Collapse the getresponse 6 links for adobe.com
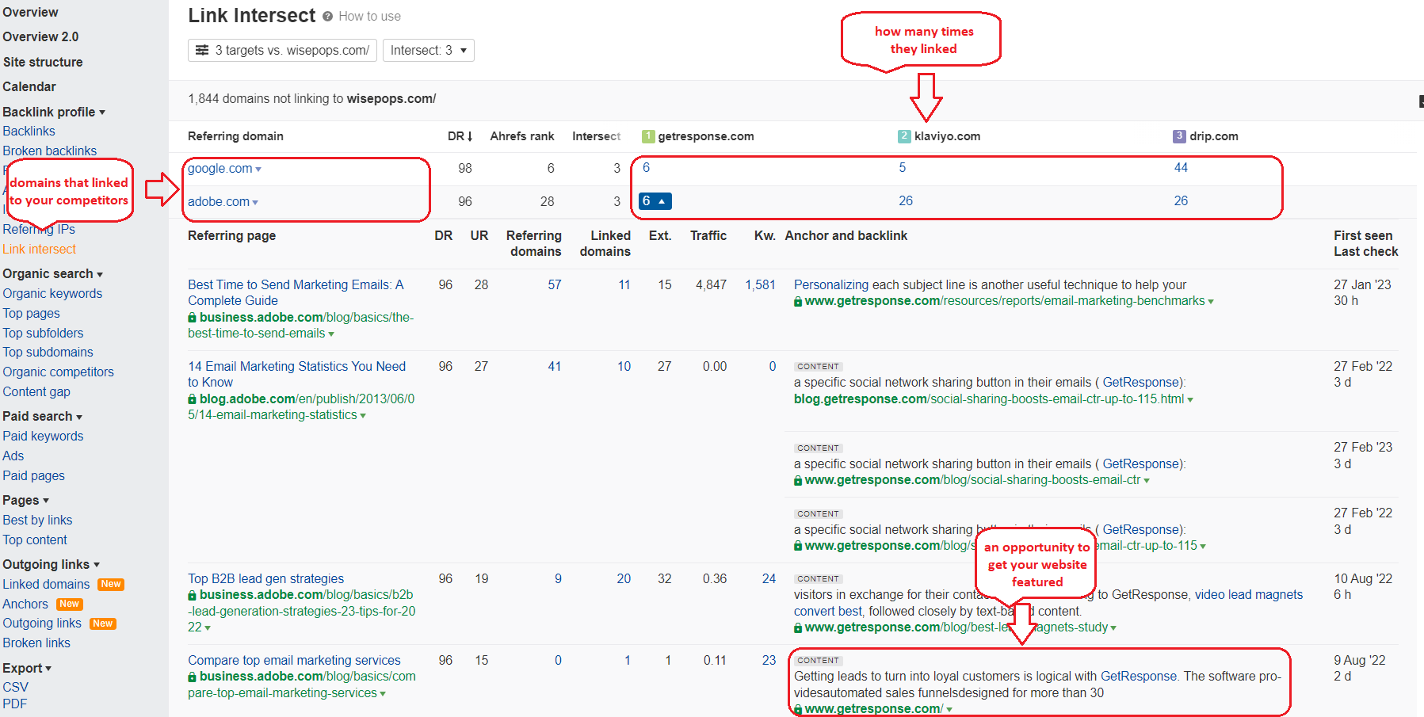Viewport: 1424px width, 717px height. pos(655,201)
